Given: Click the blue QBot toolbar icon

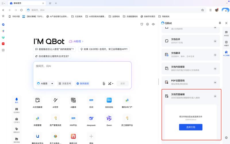Looking at the screenshot, I should pos(225,10).
